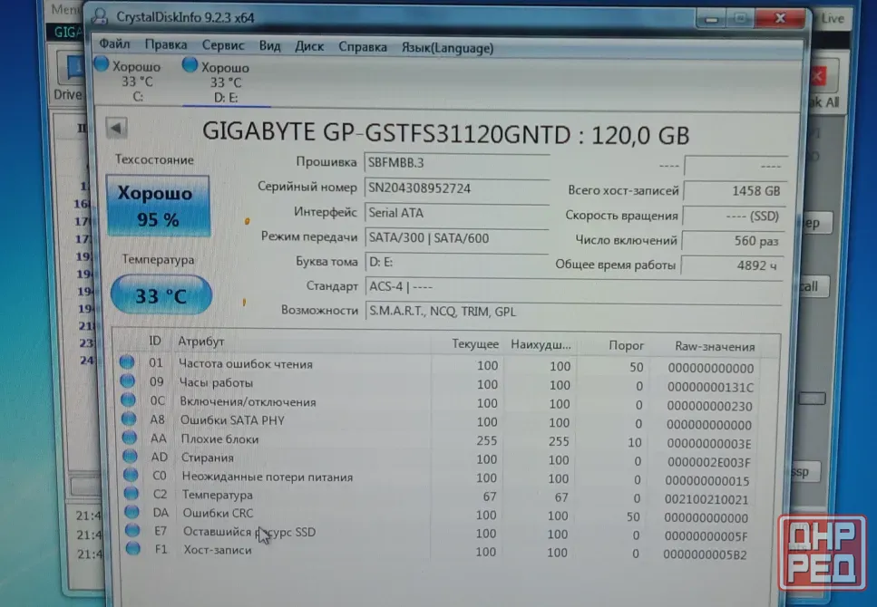
Task: Click raw value 002100210021
Action: (x=706, y=500)
